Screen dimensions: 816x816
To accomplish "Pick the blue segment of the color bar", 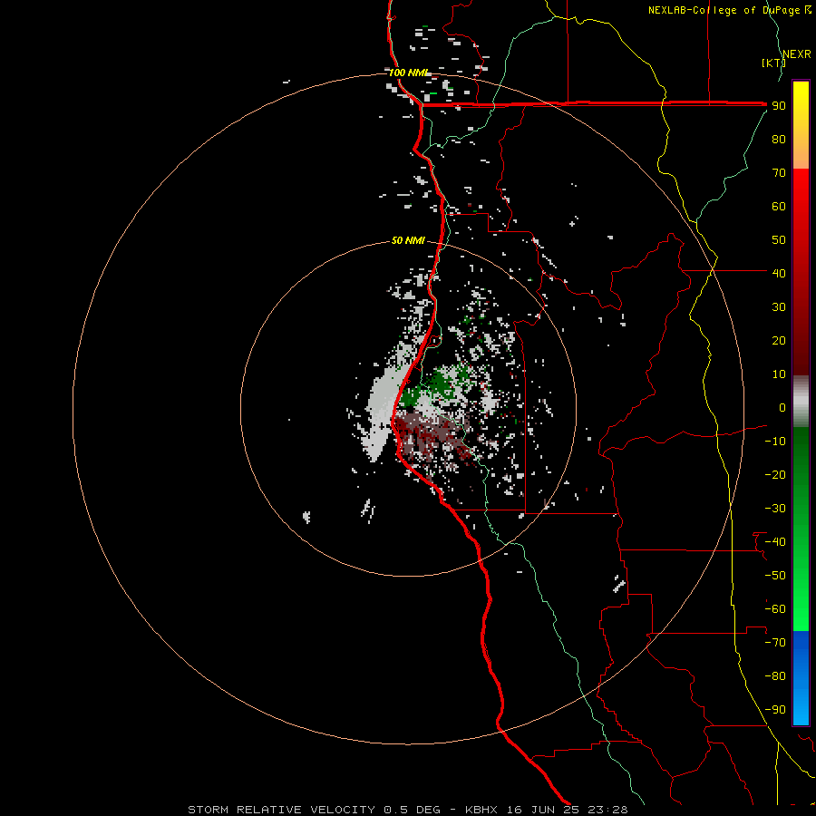I will pyautogui.click(x=801, y=678).
